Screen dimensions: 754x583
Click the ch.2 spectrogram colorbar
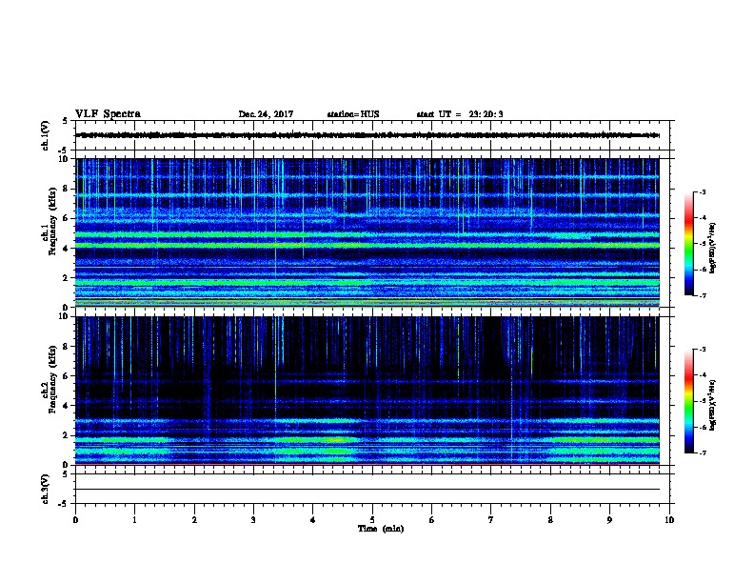click(x=688, y=401)
